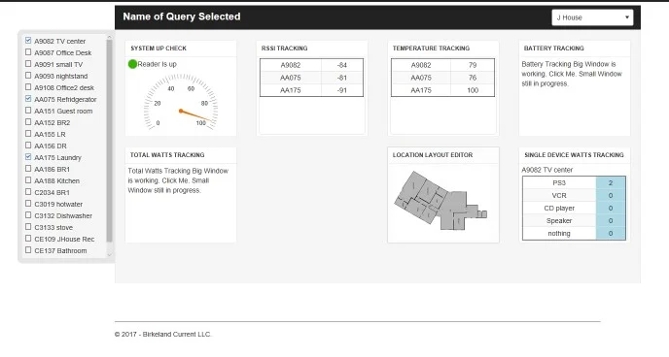Click the Name of Query Selected header
Screen dimensions: 669x357
181,16
